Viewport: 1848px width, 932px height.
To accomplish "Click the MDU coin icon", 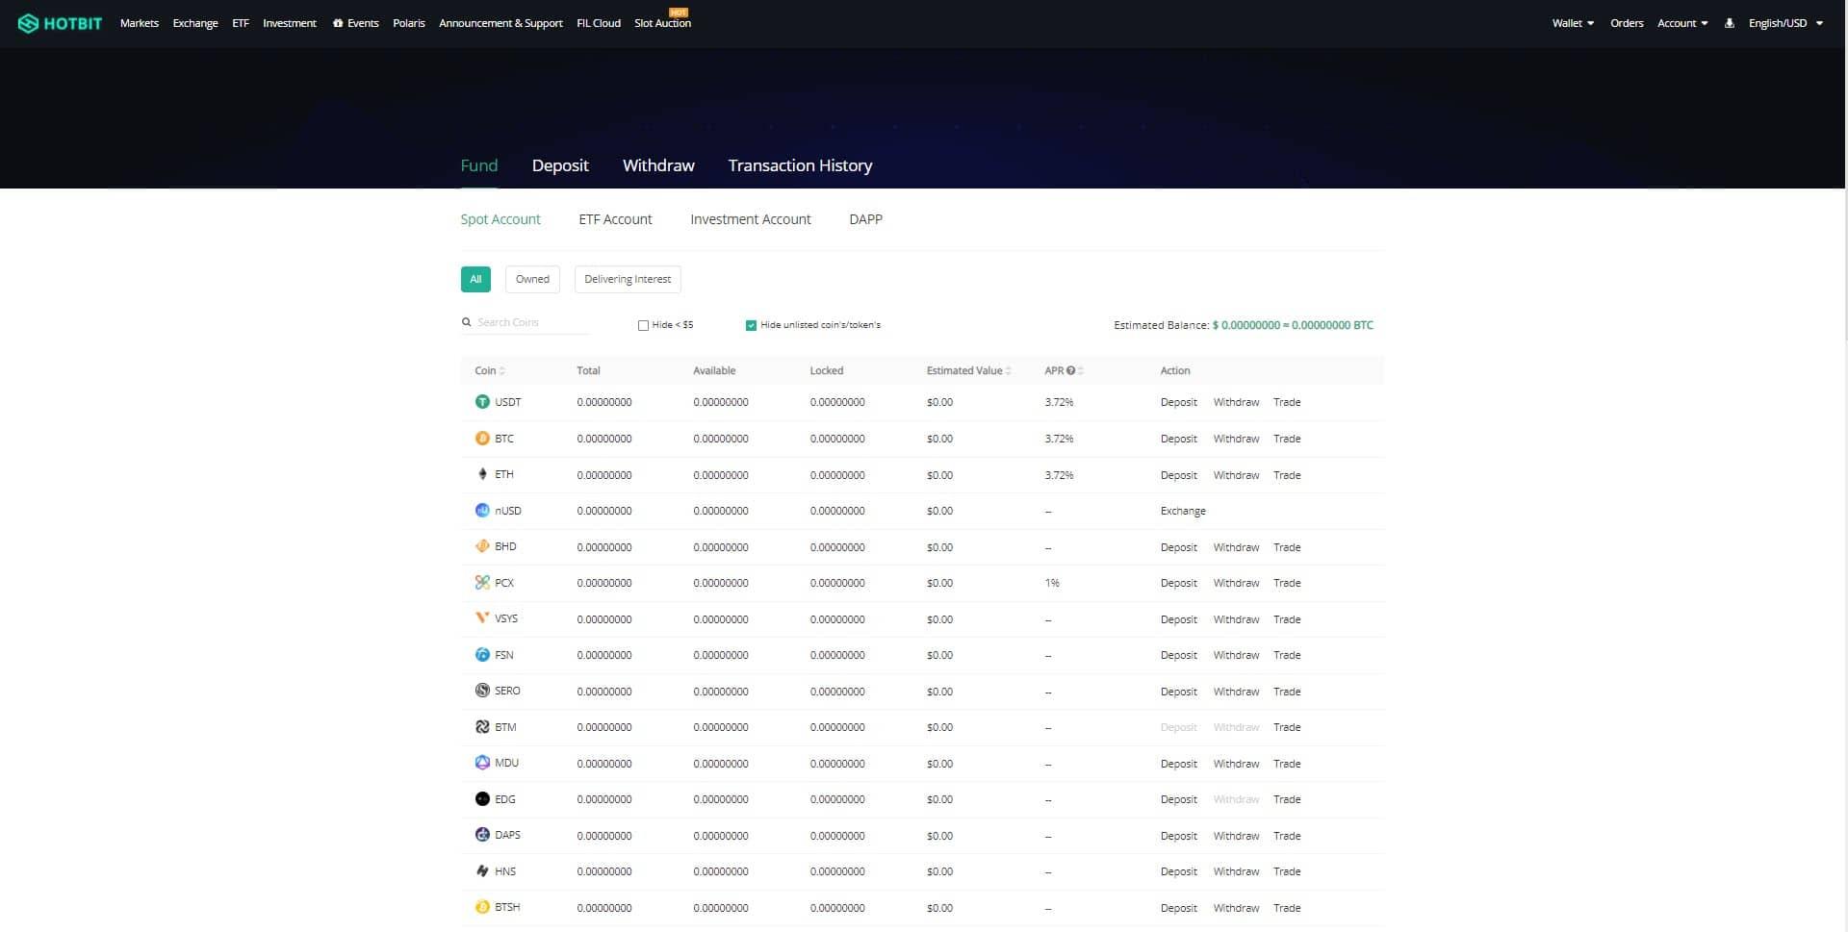I will point(482,763).
